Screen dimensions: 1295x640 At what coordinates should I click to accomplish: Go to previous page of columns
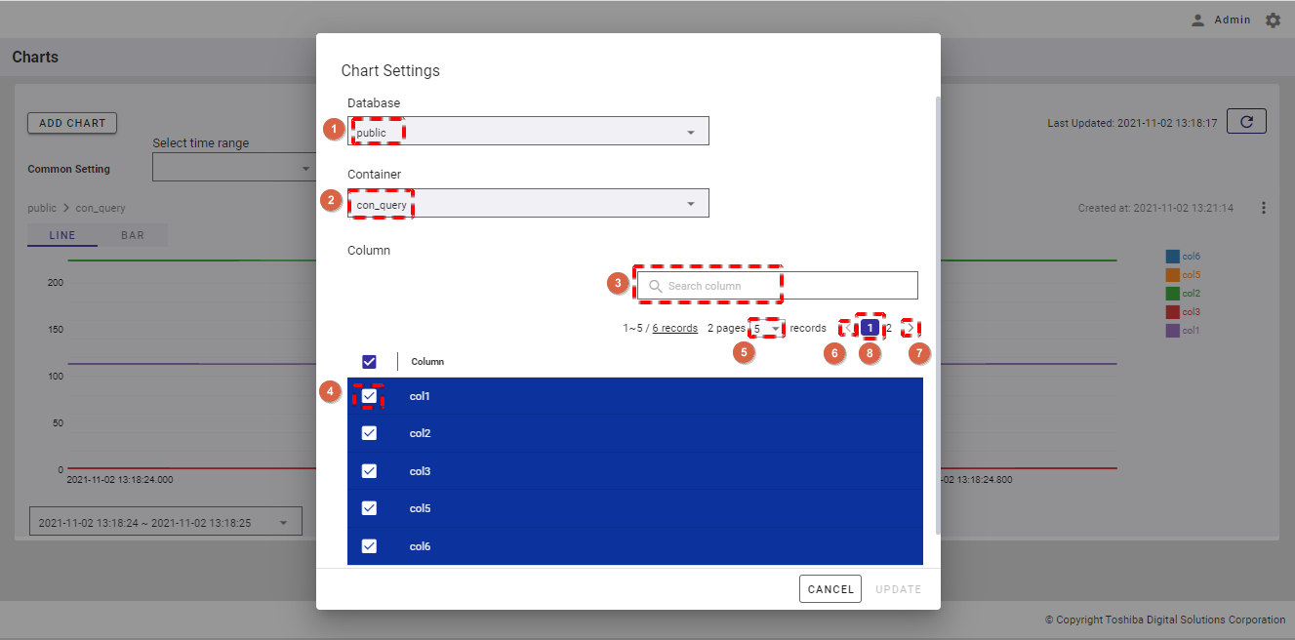point(846,328)
